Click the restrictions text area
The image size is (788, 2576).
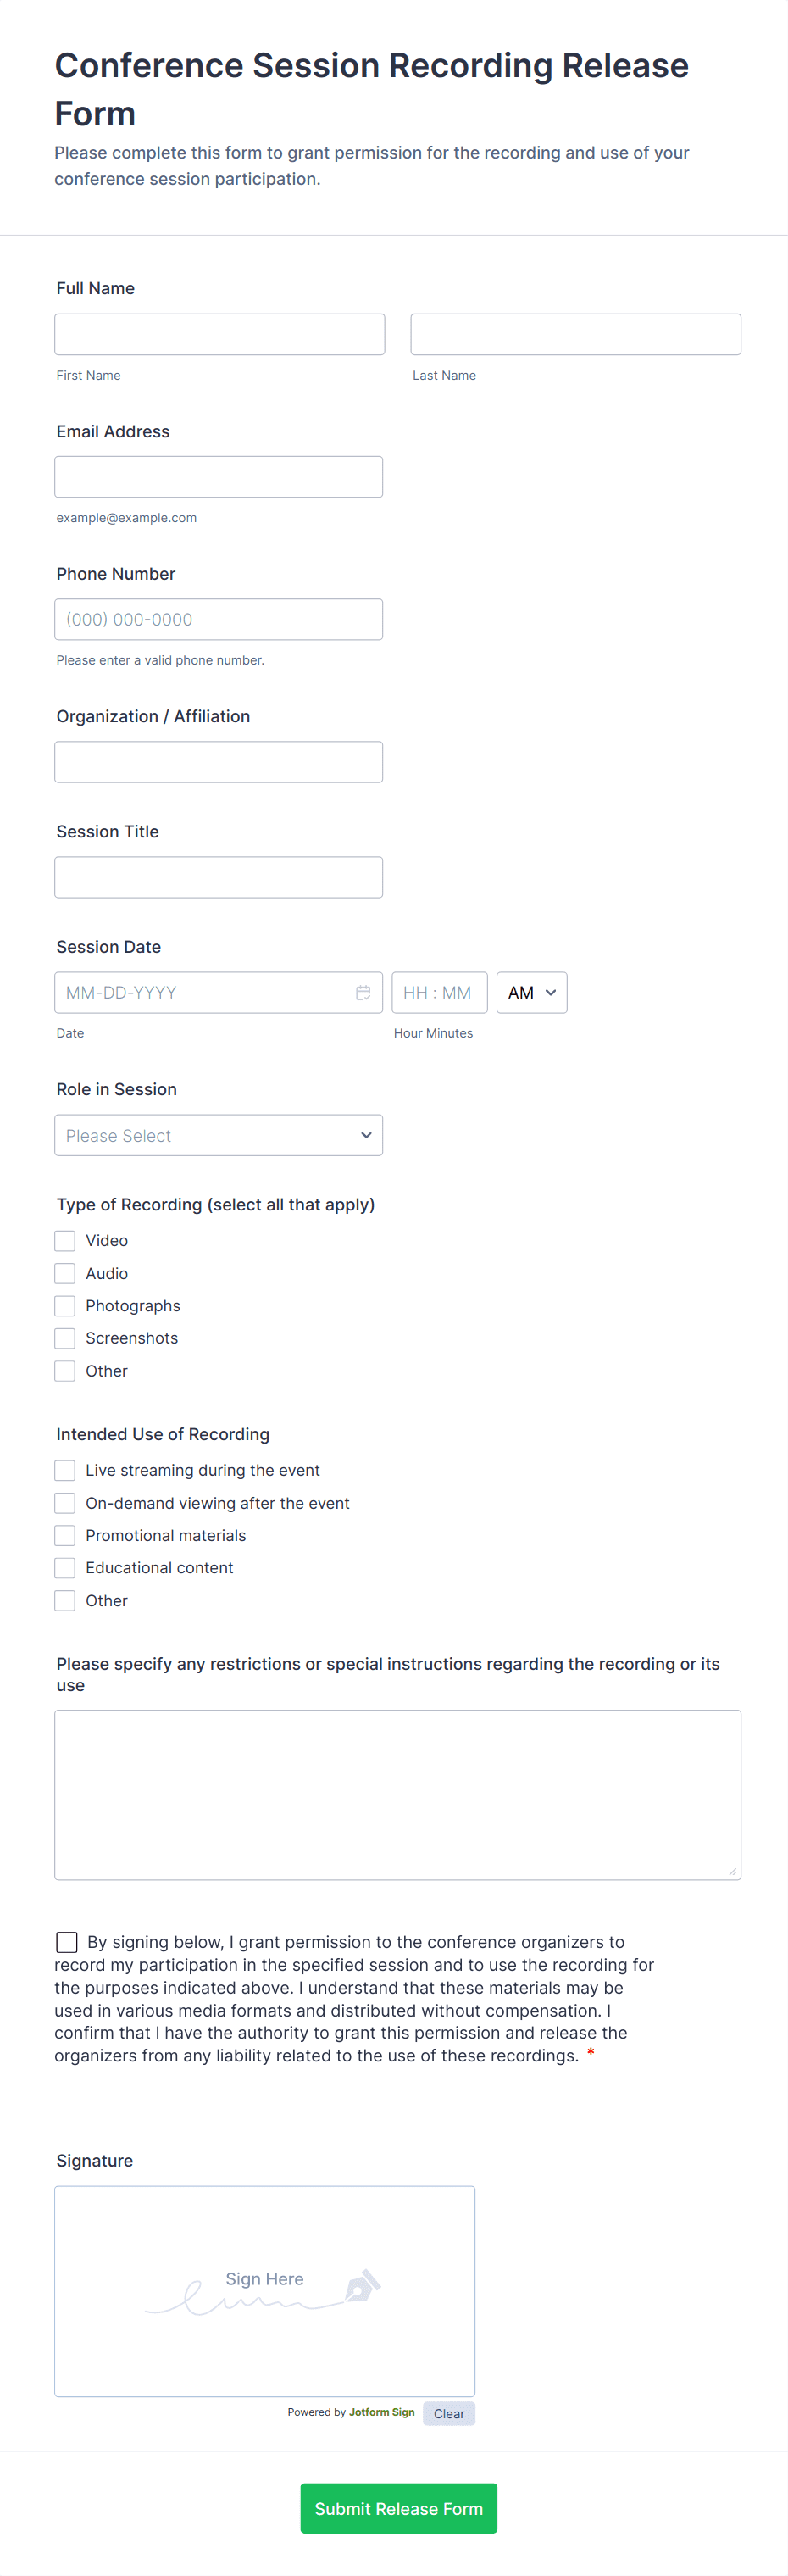(x=397, y=1794)
